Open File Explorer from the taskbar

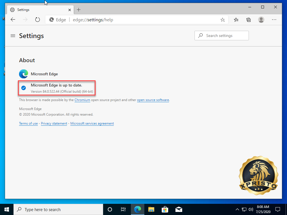point(151,209)
